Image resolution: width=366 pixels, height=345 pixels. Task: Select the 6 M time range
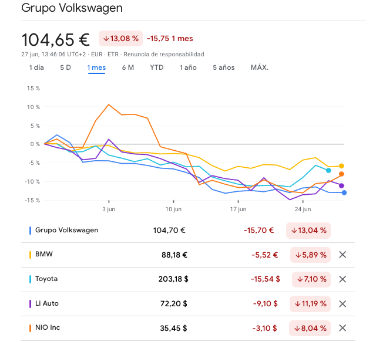coord(127,67)
